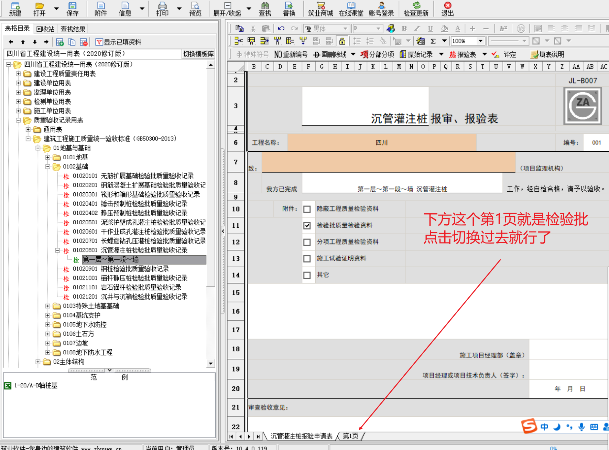Check 隐蔽工程质量检验资料 checkbox
The height and width of the screenshot is (450, 609).
click(307, 209)
